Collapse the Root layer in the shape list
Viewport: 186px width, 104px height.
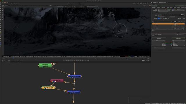tap(153, 23)
